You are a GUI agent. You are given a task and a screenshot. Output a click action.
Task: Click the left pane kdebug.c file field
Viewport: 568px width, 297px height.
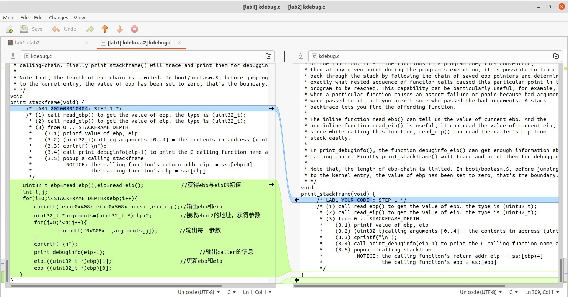(x=148, y=56)
